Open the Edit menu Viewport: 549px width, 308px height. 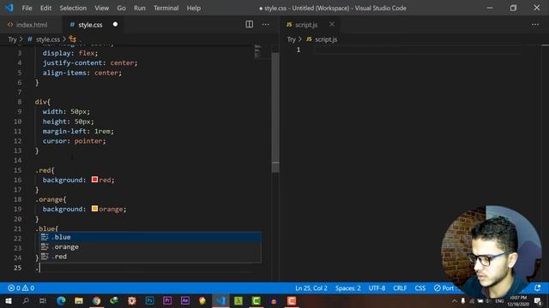click(x=45, y=8)
